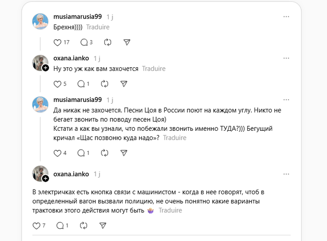Screen dimensions: 327x241
Task: Open the musiamarusia99 profile from the first comment
Action: [78, 16]
